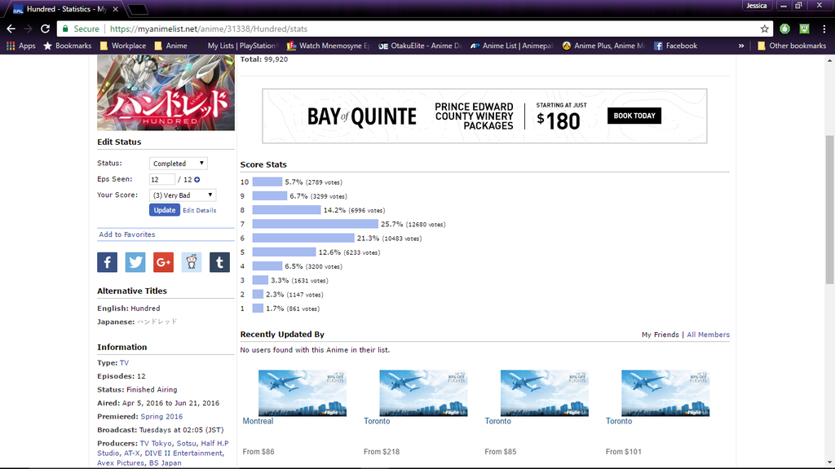The width and height of the screenshot is (835, 469).
Task: Open the Sotsu producer link
Action: click(186, 443)
